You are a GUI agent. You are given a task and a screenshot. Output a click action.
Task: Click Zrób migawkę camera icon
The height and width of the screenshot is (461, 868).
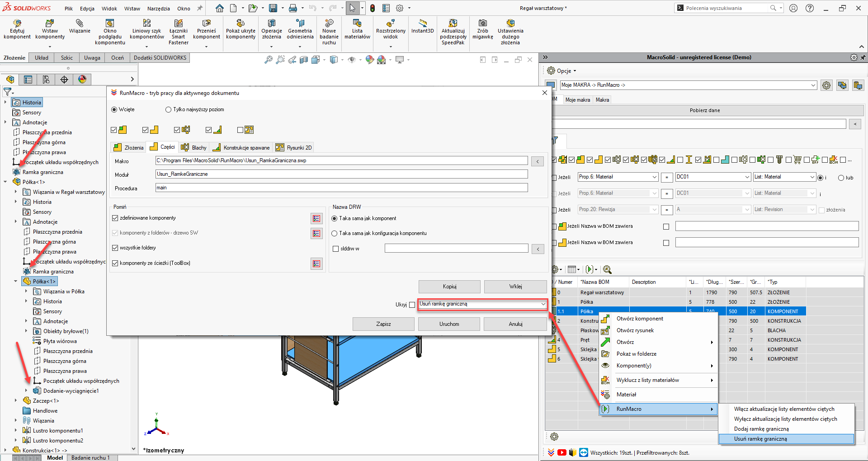tap(483, 24)
